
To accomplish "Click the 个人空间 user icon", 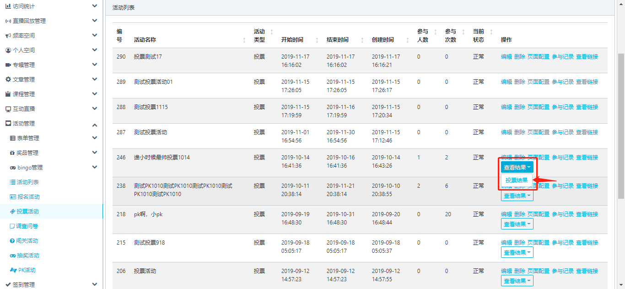I will coord(8,50).
